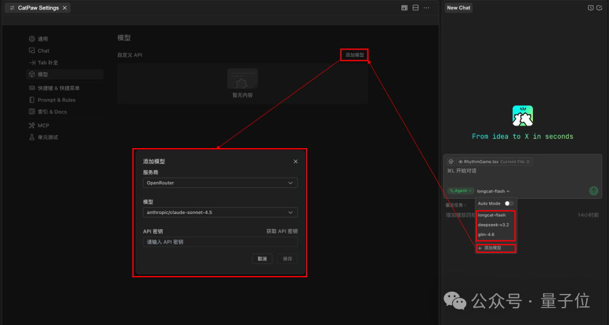Click the new chat compose icon
The image size is (609, 325).
[599, 7]
